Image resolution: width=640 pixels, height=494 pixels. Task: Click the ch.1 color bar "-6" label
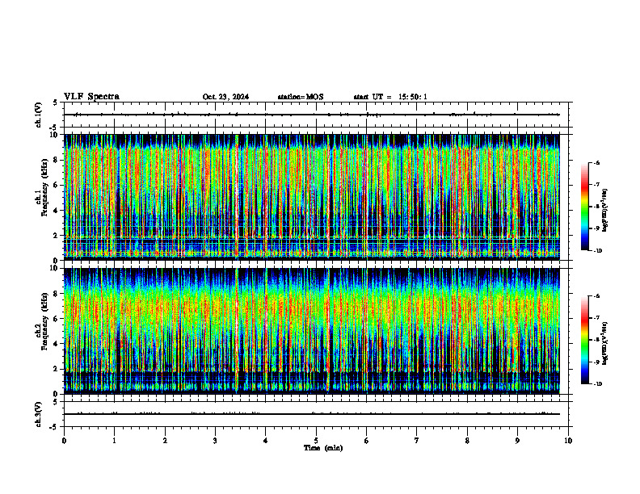tap(596, 162)
